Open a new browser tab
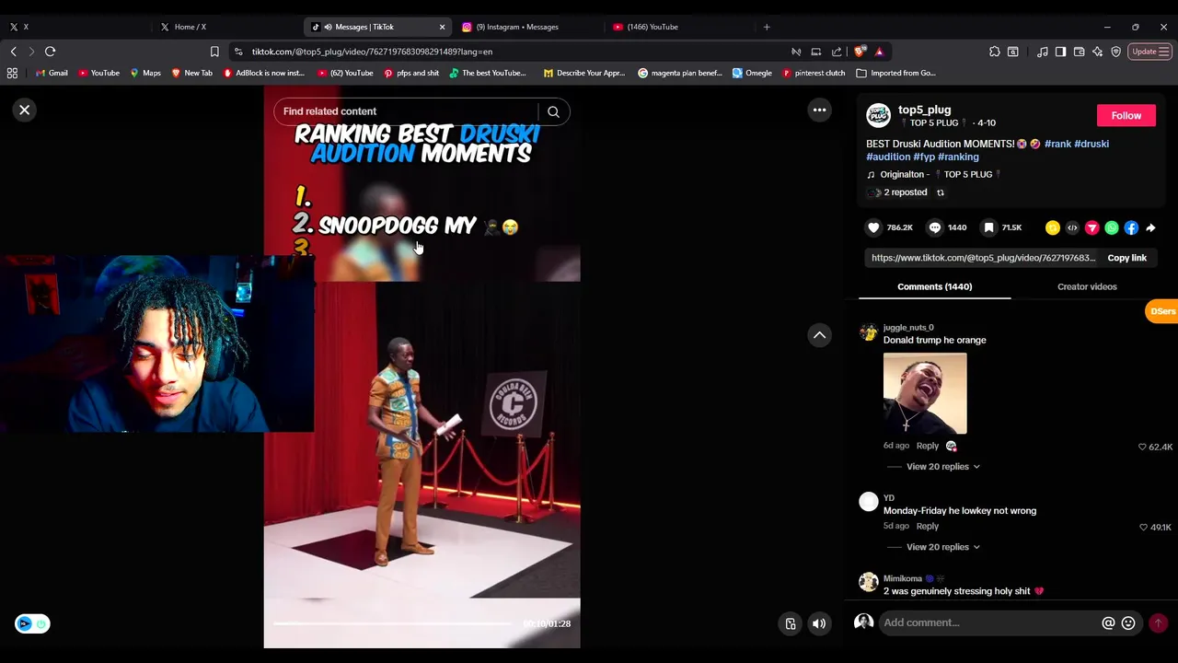Viewport: 1178px width, 663px height. tap(767, 27)
